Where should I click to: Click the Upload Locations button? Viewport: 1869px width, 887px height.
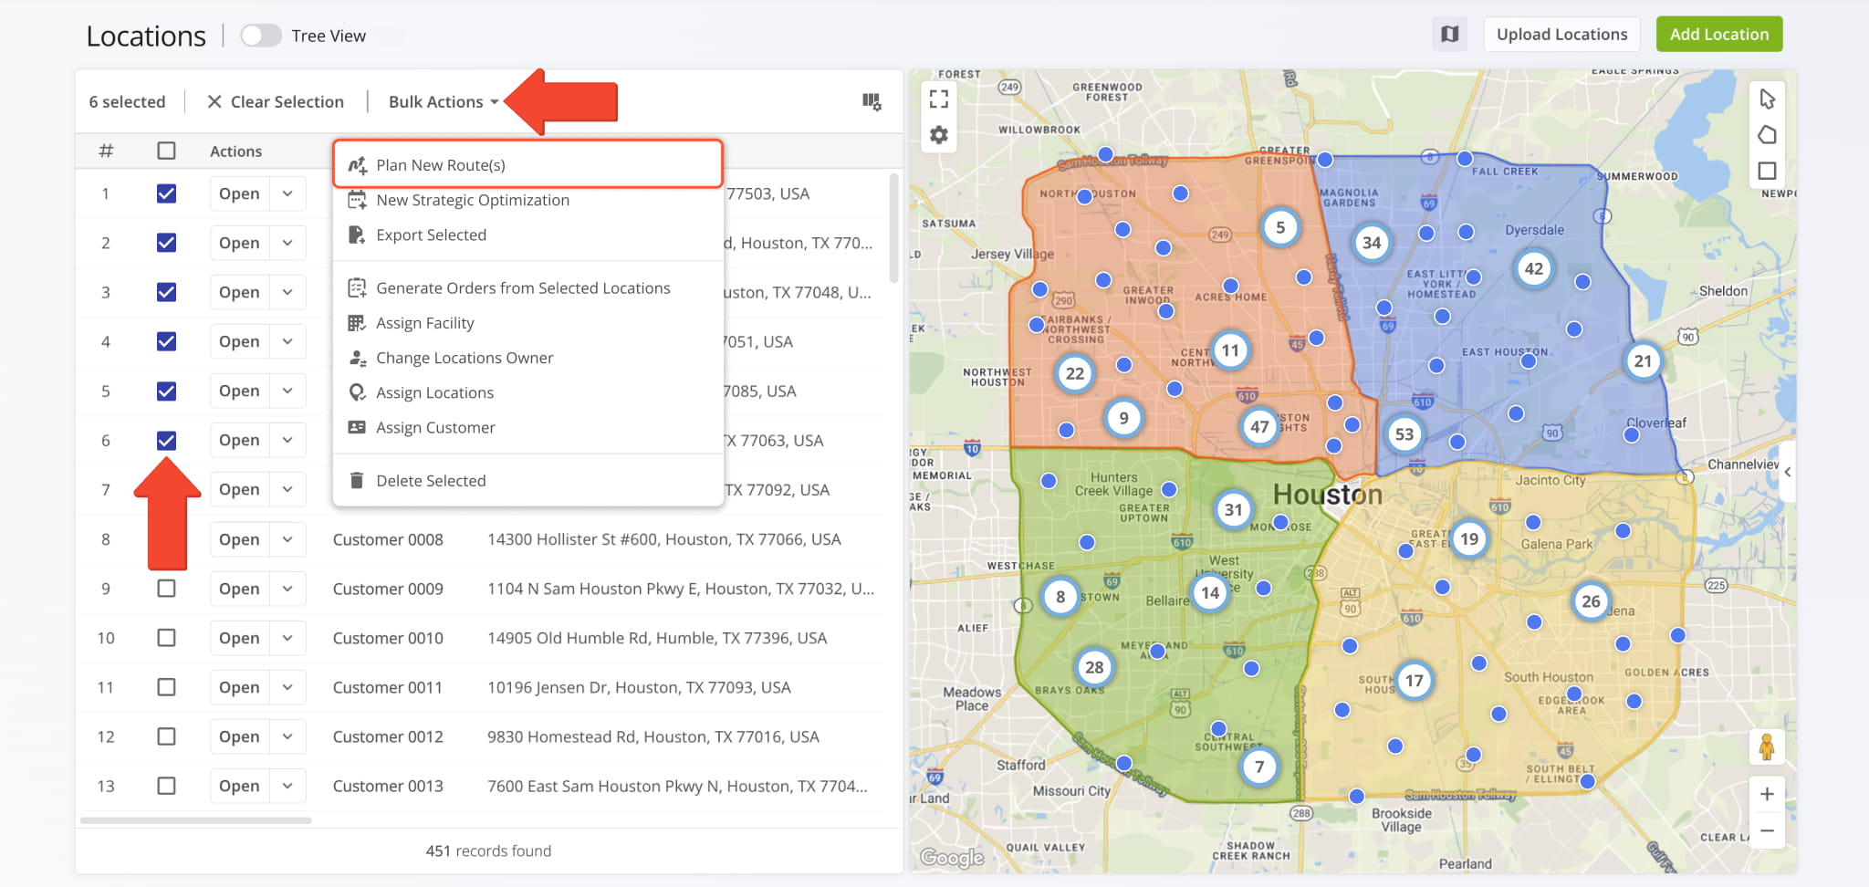(1561, 35)
